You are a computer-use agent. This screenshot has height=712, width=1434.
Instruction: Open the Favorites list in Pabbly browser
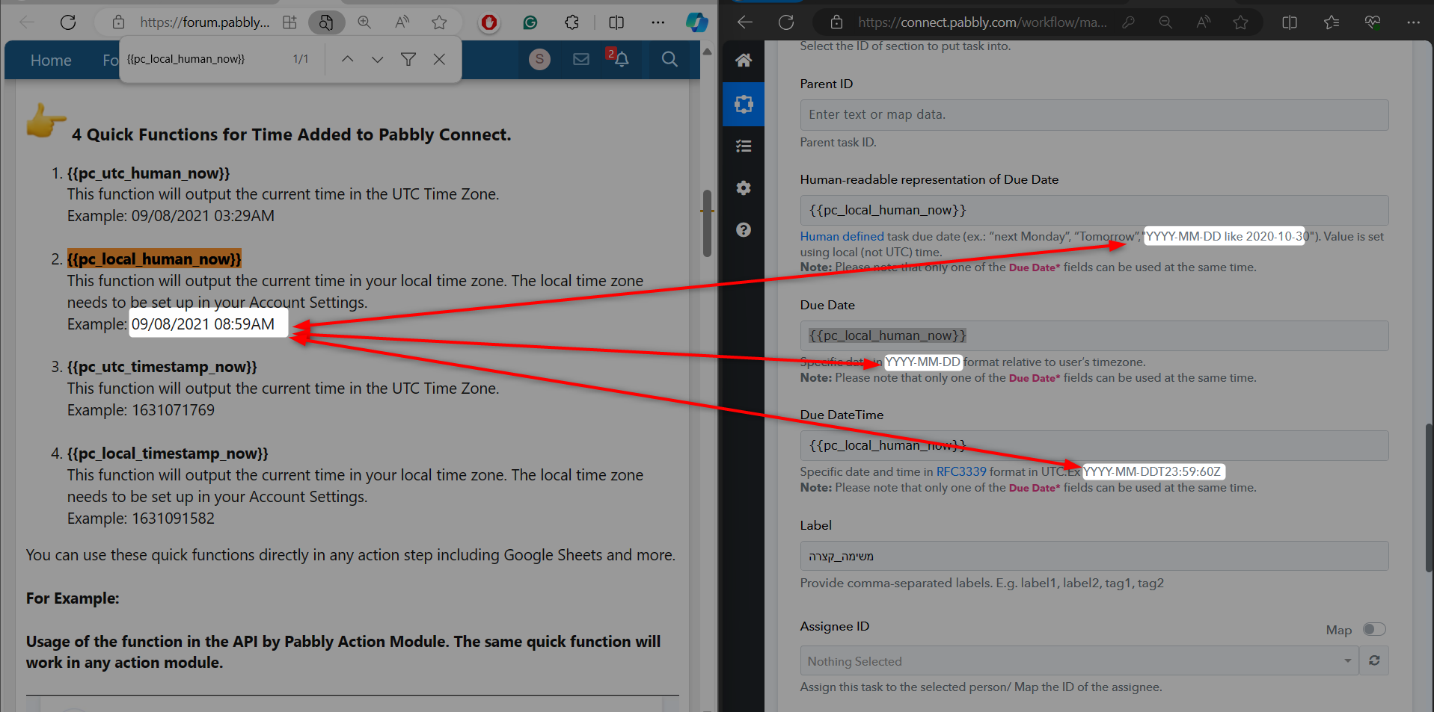pyautogui.click(x=1332, y=22)
